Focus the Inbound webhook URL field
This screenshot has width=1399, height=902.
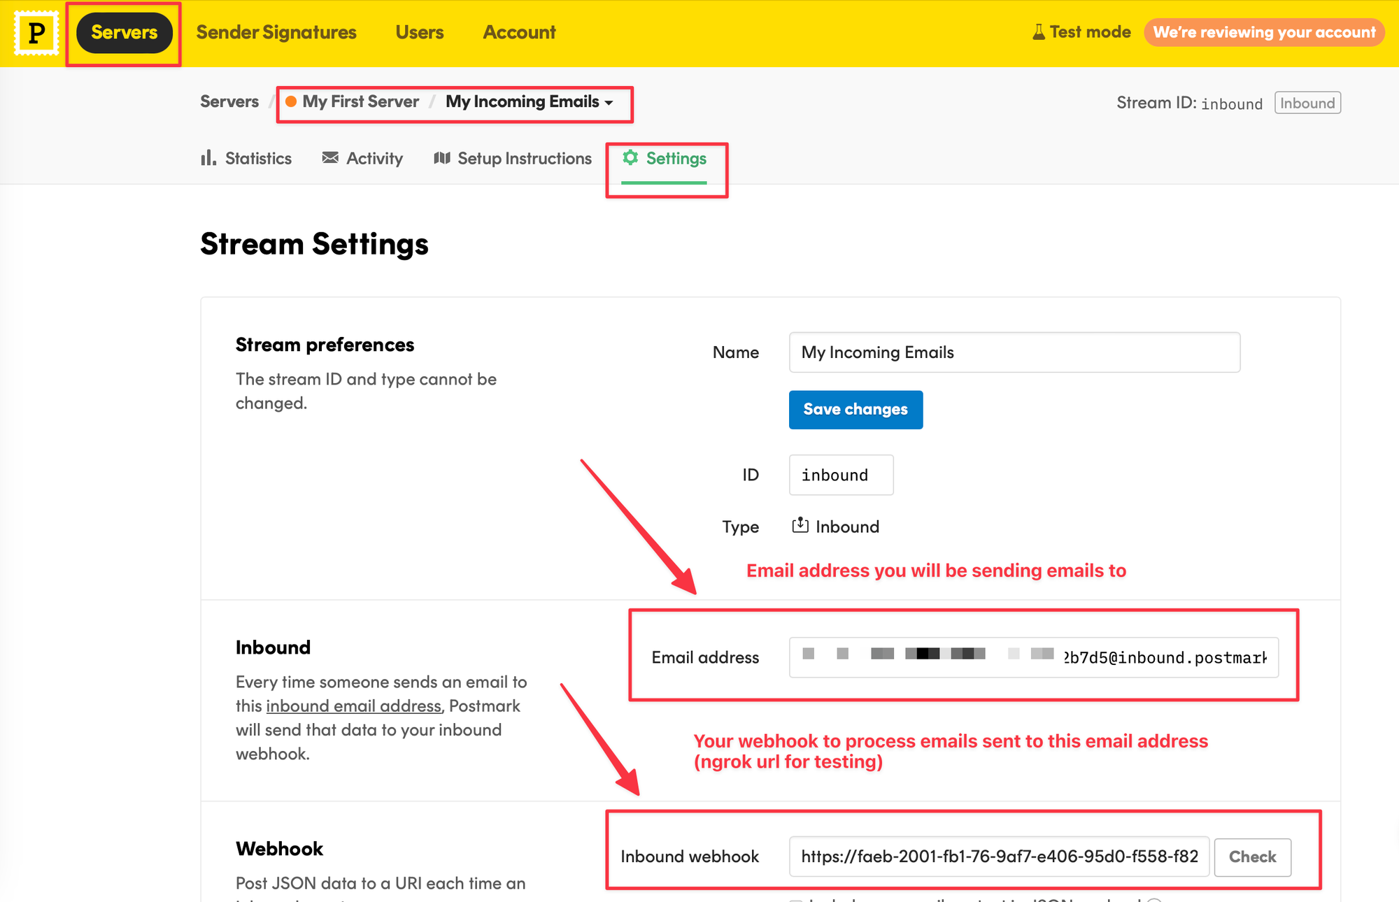(999, 857)
